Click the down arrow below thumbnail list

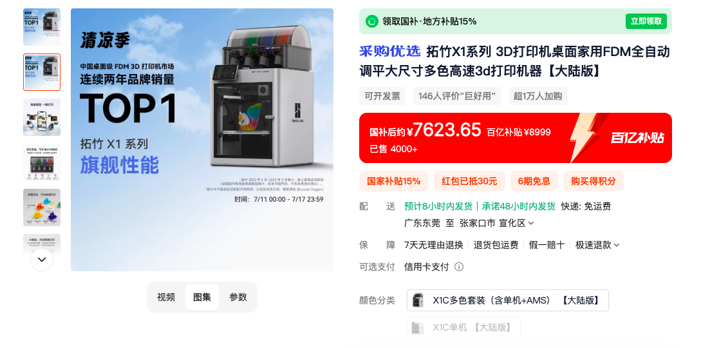42,260
